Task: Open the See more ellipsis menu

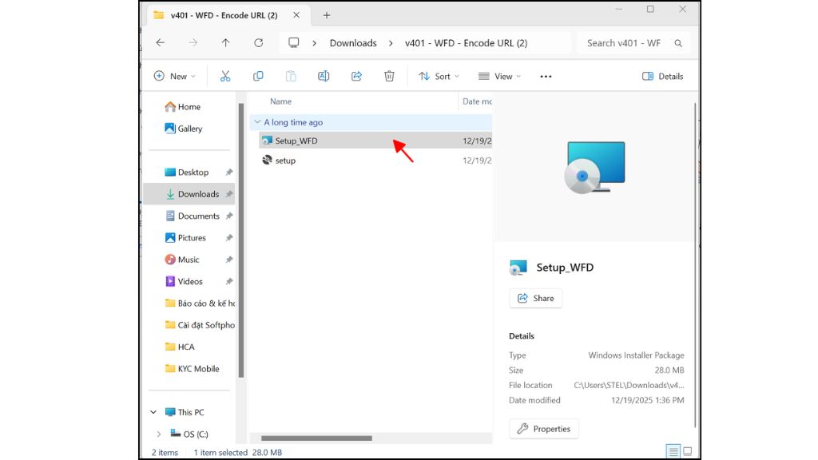Action: 546,76
